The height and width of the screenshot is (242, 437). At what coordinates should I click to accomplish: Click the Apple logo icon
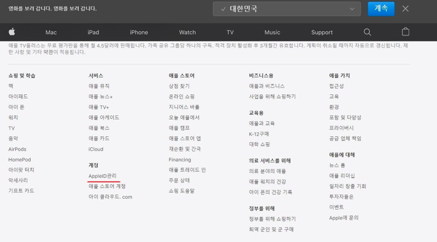12,32
